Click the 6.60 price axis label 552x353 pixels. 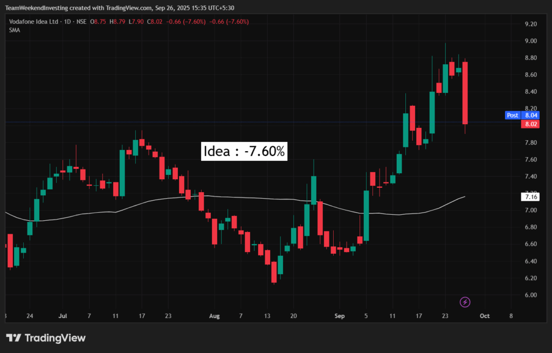530,244
